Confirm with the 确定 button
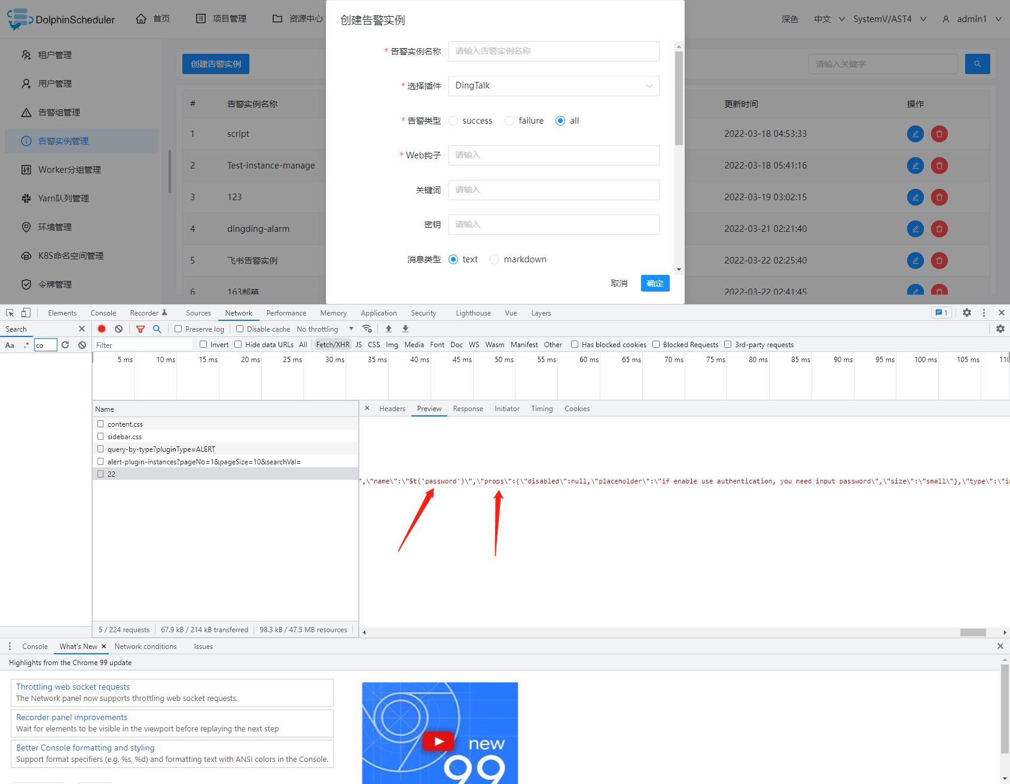Viewport: 1010px width, 784px height. pyautogui.click(x=655, y=283)
